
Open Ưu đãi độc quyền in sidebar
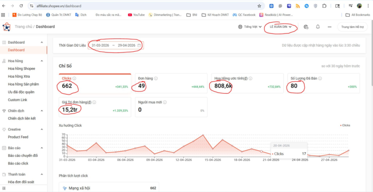tap(21, 92)
